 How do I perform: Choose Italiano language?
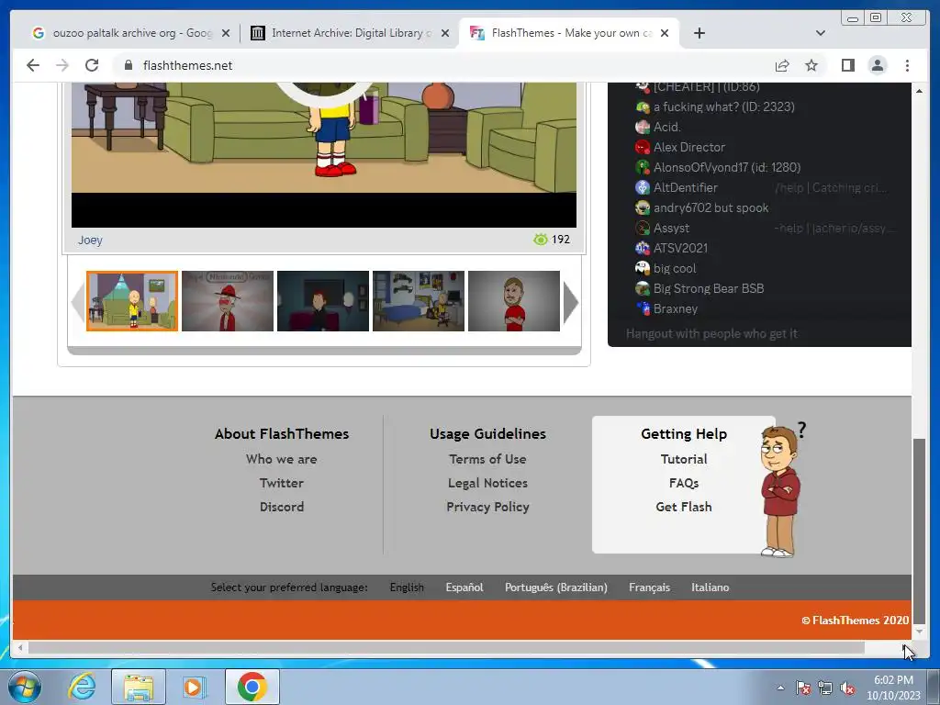710,587
